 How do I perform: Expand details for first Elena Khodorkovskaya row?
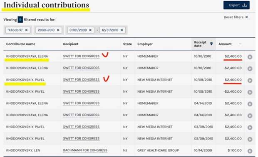coord(250,57)
